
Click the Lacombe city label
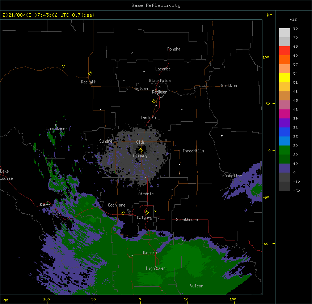[163, 69]
